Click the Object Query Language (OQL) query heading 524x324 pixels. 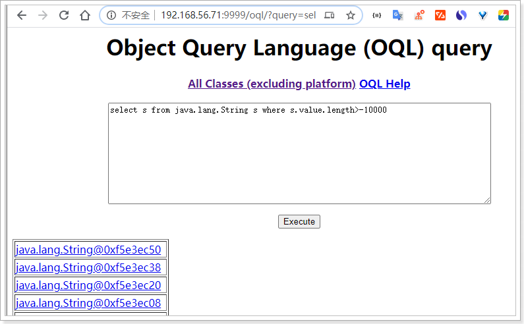(299, 48)
